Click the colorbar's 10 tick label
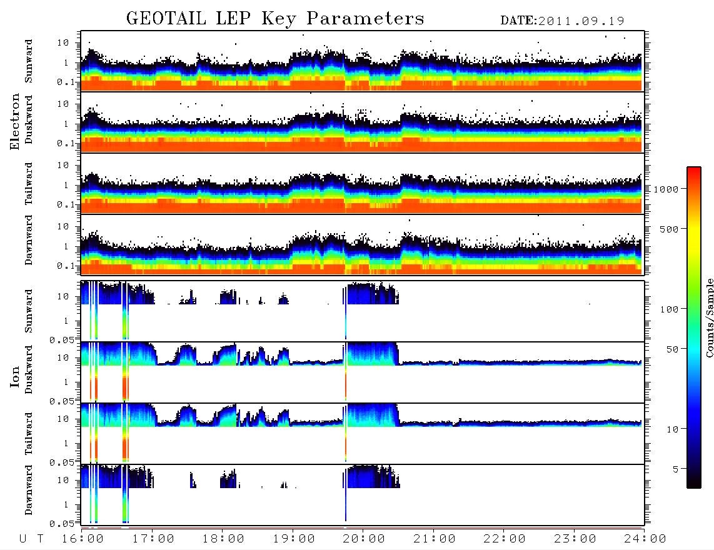The height and width of the screenshot is (550, 714). point(672,429)
